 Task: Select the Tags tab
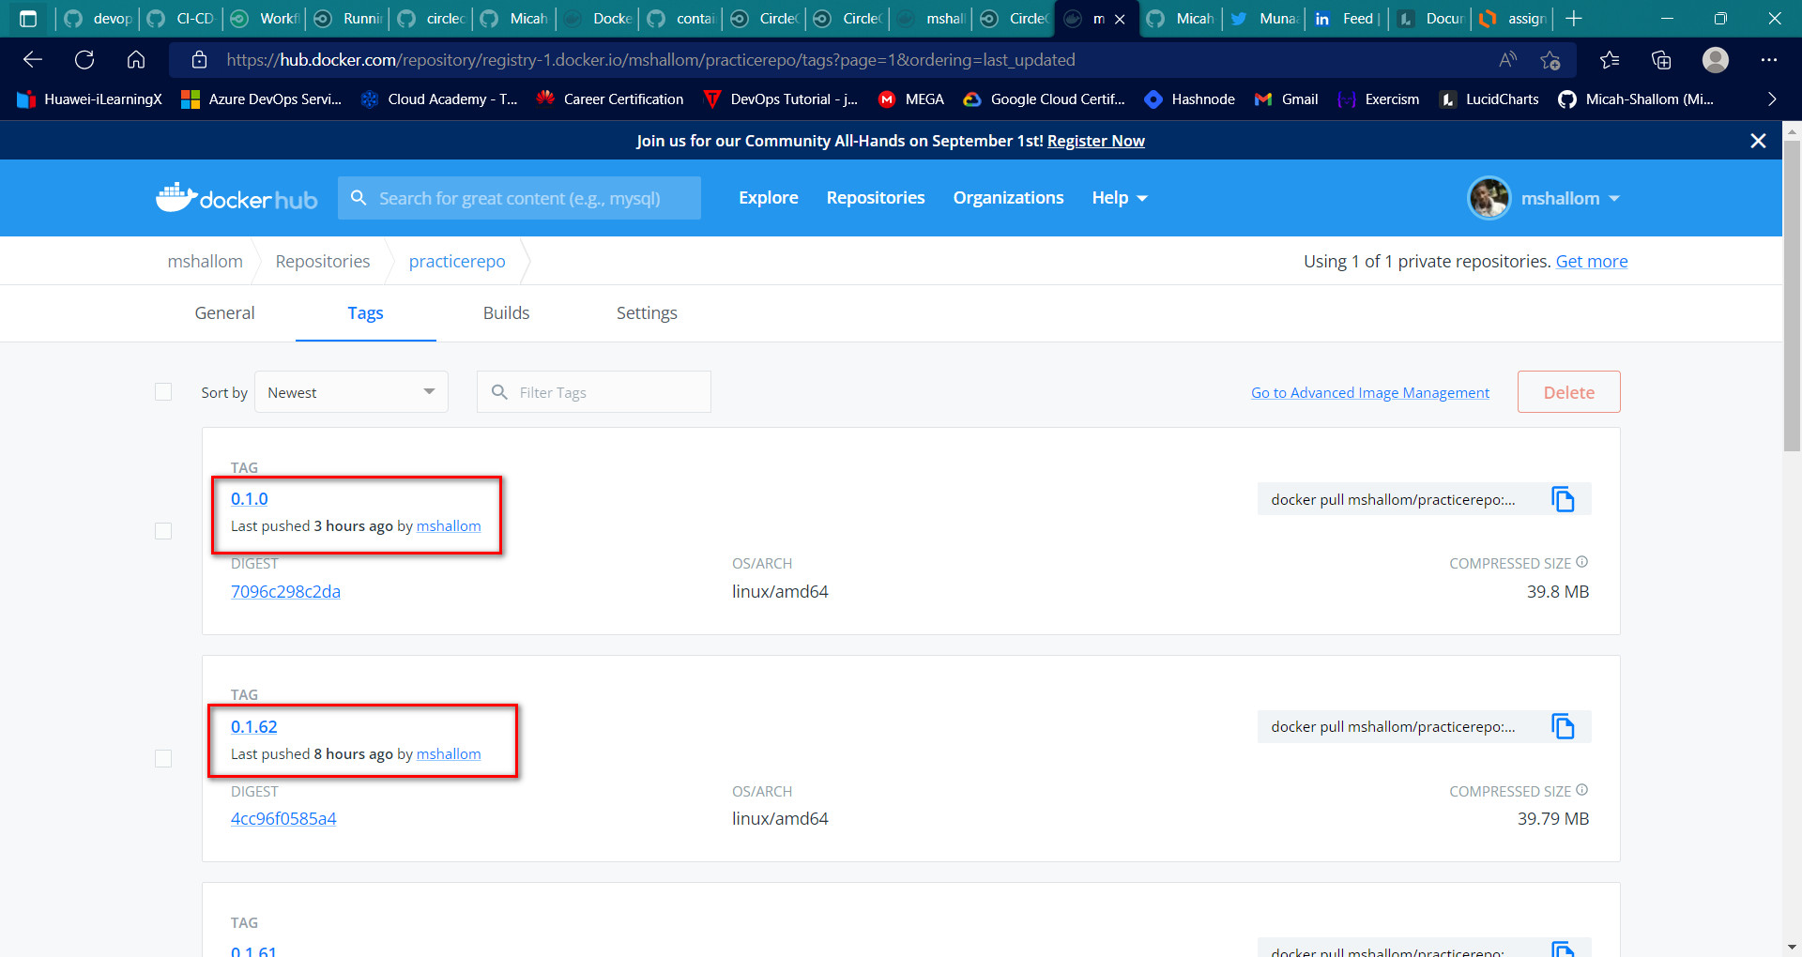pyautogui.click(x=365, y=313)
